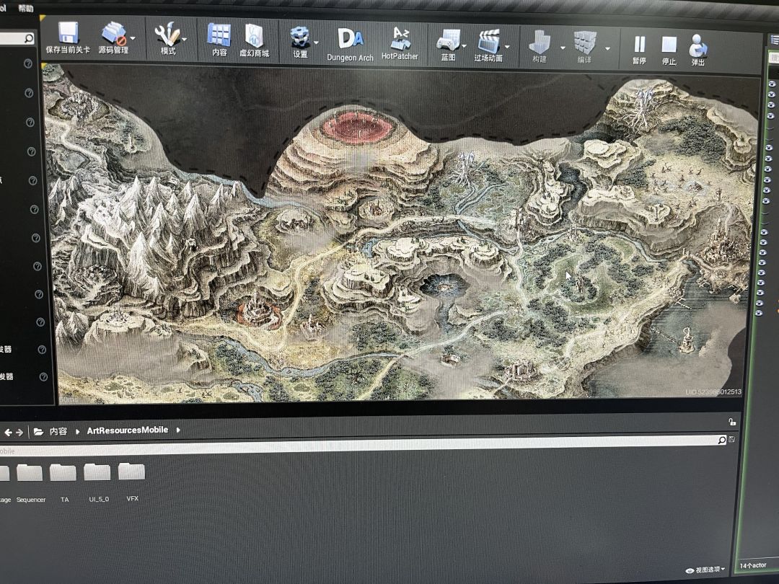This screenshot has width=779, height=584.
Task: Toggle the content browser lock icon
Action: click(732, 422)
